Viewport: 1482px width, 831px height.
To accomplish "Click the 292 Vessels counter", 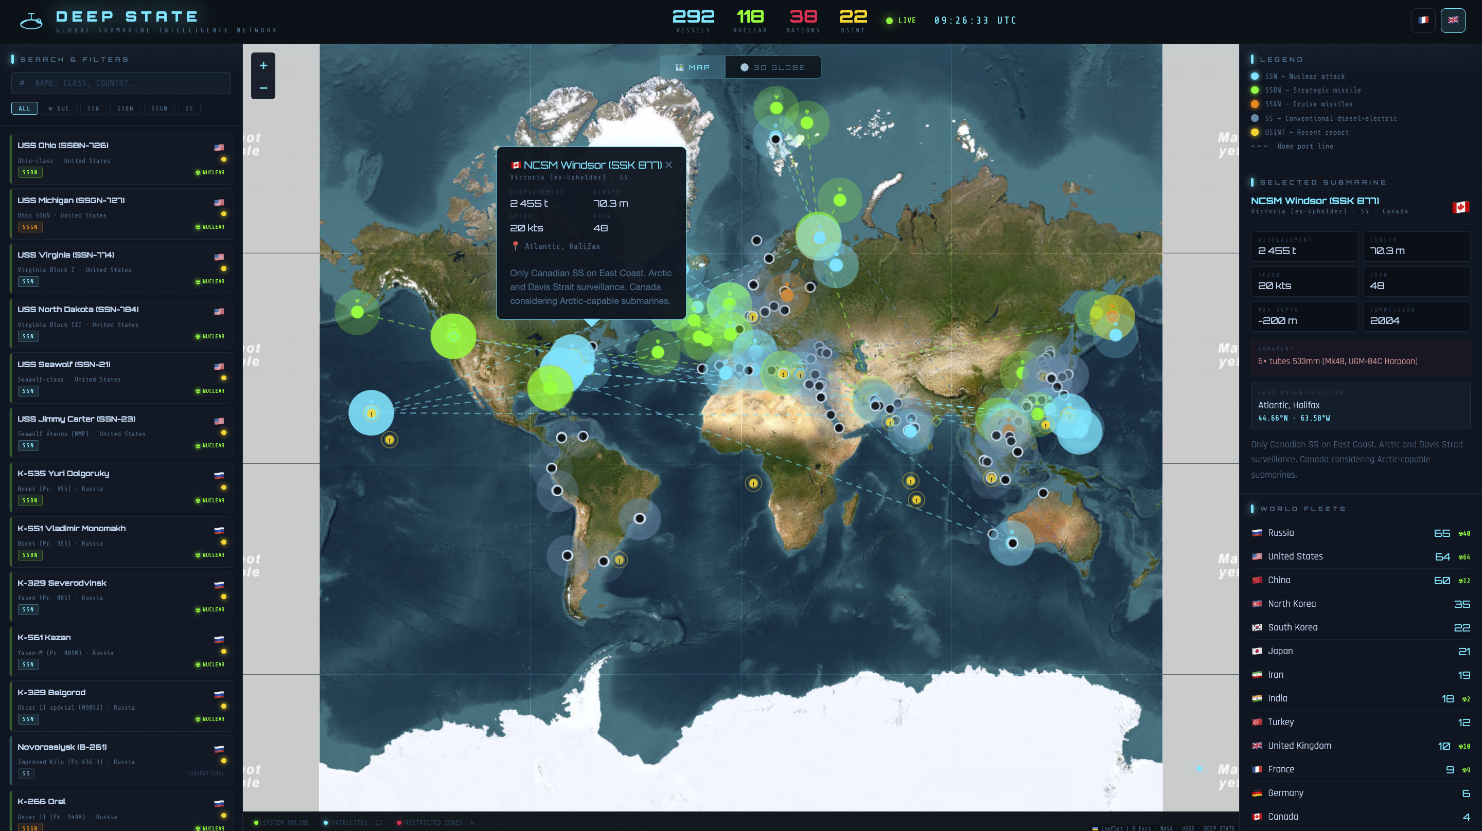I will [x=693, y=21].
